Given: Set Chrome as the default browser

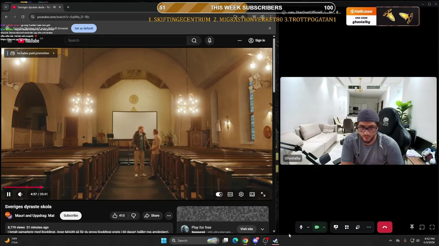Looking at the screenshot, I should (84, 28).
